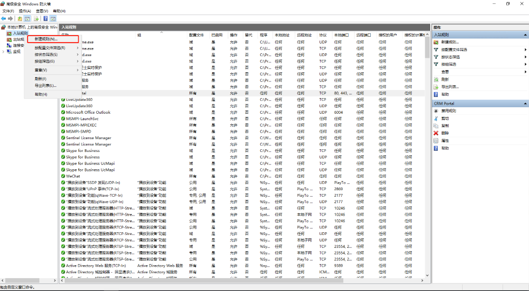
Task: Sort by the 协议 column header
Action: click(324, 35)
